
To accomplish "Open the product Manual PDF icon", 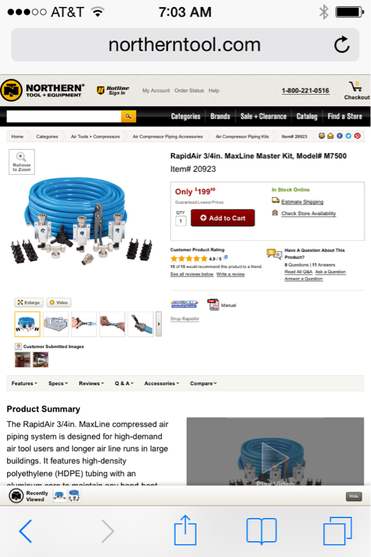I will coord(213,305).
